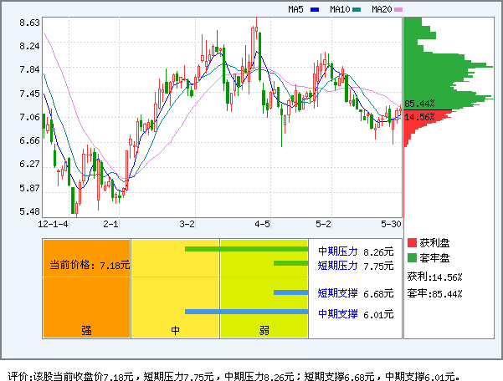Viewport: 503px width, 381px height.
Task: Click the green 套牢盘 legend square
Action: (412, 257)
